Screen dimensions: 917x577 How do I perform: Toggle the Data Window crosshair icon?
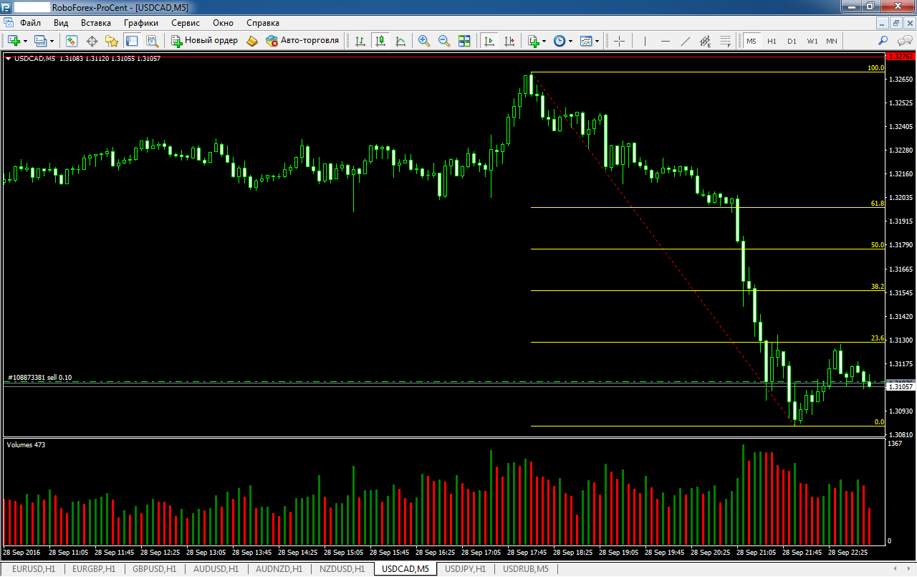click(x=92, y=41)
